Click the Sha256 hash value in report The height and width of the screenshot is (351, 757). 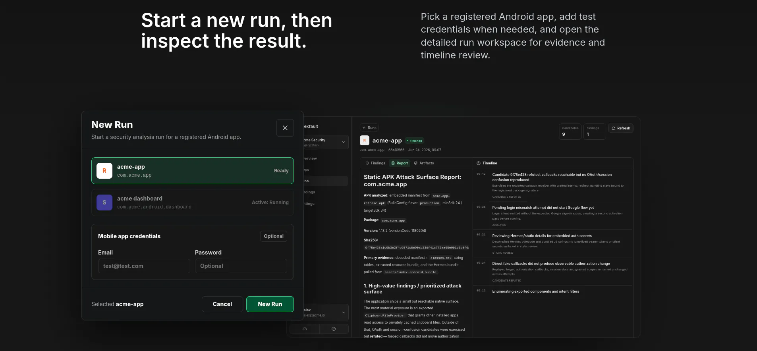click(x=416, y=248)
